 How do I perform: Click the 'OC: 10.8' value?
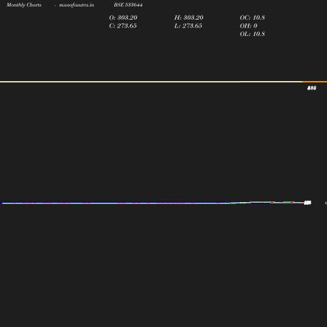[x=252, y=18]
